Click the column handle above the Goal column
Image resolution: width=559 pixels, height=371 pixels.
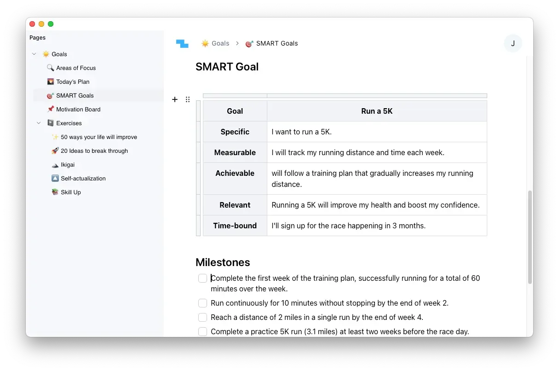click(235, 96)
